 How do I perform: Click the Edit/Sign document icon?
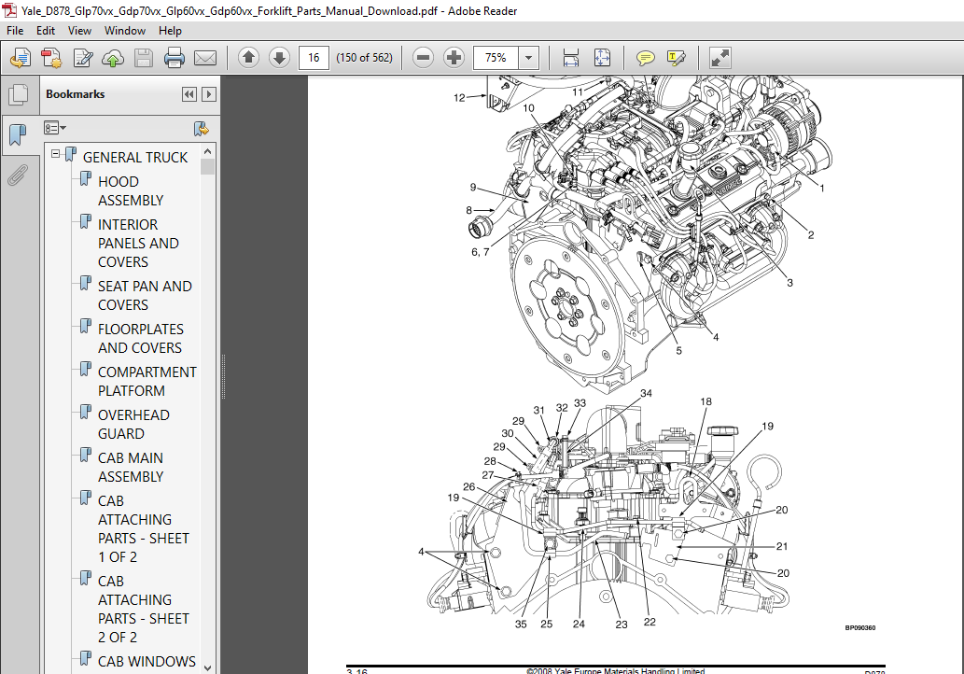click(82, 58)
